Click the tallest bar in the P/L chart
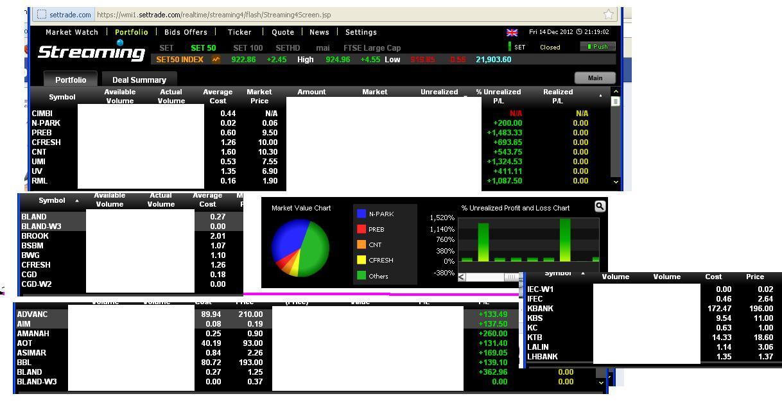 click(565, 240)
